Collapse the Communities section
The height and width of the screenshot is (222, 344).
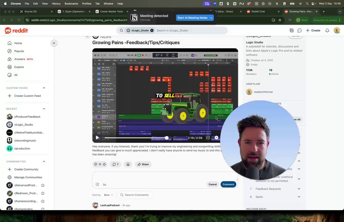click(44, 162)
